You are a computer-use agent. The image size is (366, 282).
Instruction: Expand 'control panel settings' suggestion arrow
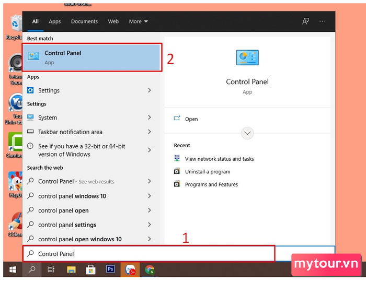click(x=150, y=225)
